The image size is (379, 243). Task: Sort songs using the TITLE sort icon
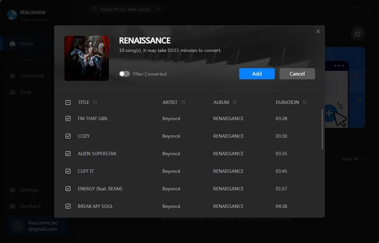[94, 102]
